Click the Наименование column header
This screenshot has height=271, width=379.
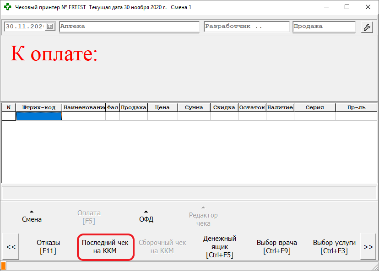pos(84,107)
